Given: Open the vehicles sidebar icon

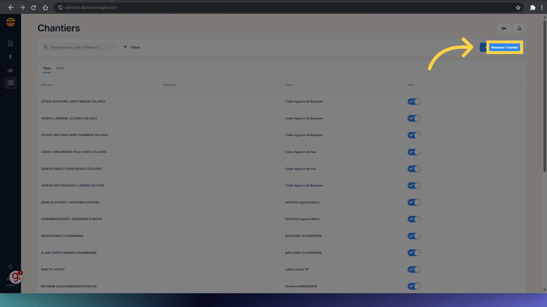Looking at the screenshot, I should (x=11, y=70).
